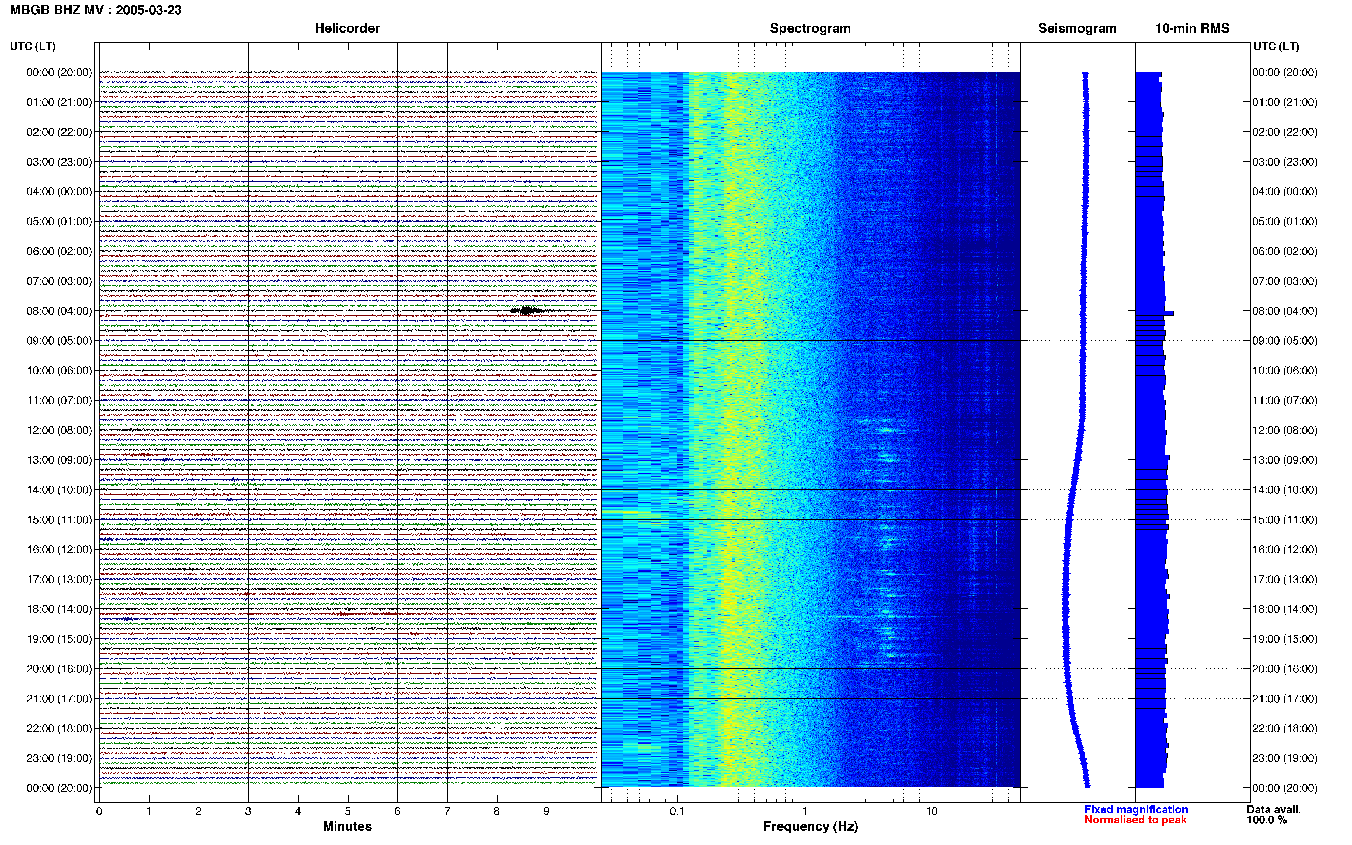
Task: Click the '8' tick on the Minutes axis
Action: tap(497, 811)
